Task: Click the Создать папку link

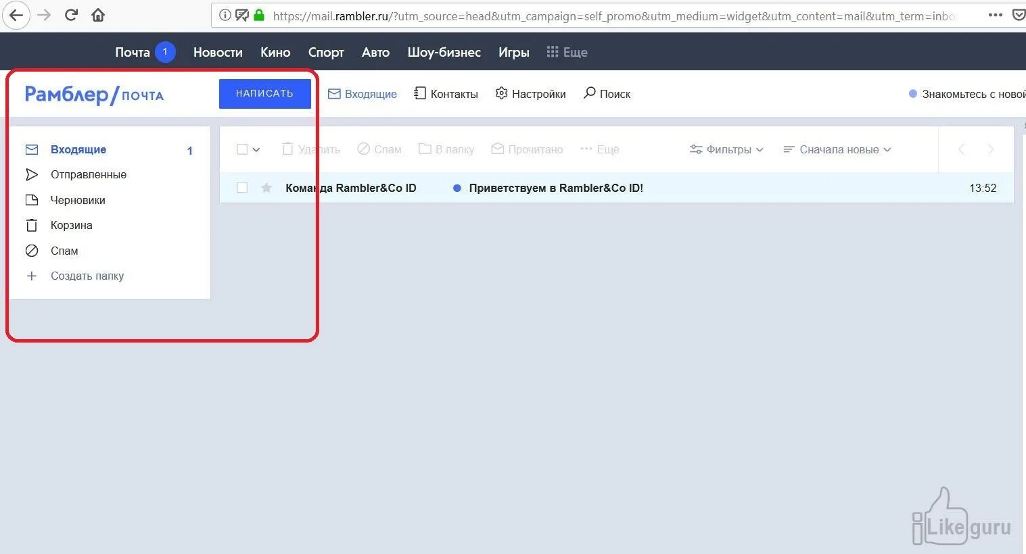Action: click(x=87, y=276)
